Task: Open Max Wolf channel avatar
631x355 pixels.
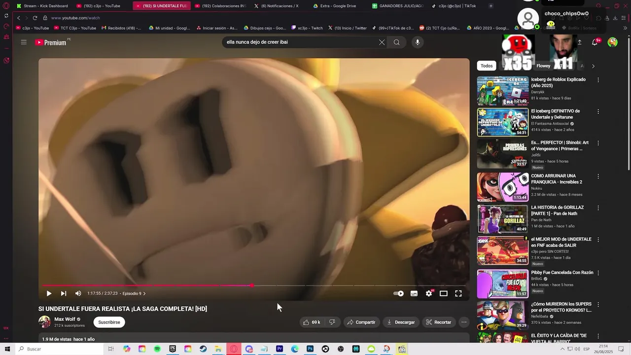Action: click(44, 322)
